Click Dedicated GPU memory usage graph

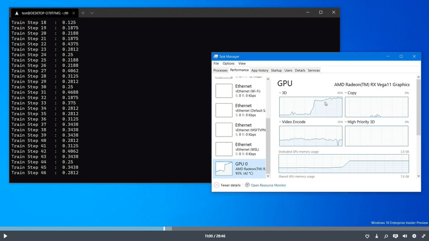tap(344, 164)
